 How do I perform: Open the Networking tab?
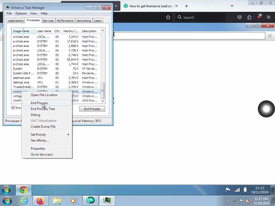84,21
